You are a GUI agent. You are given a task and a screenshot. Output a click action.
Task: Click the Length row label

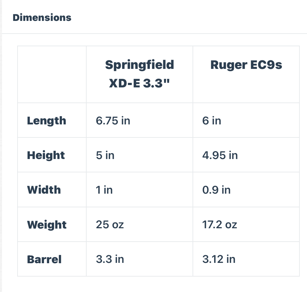pos(46,121)
